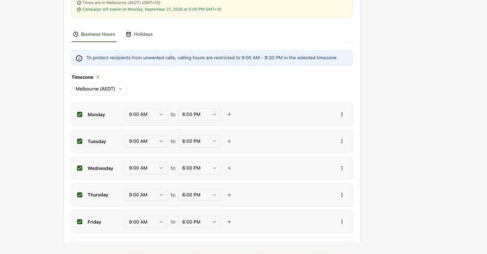Open more options menu for Wednesday
487x254 pixels.
[342, 168]
